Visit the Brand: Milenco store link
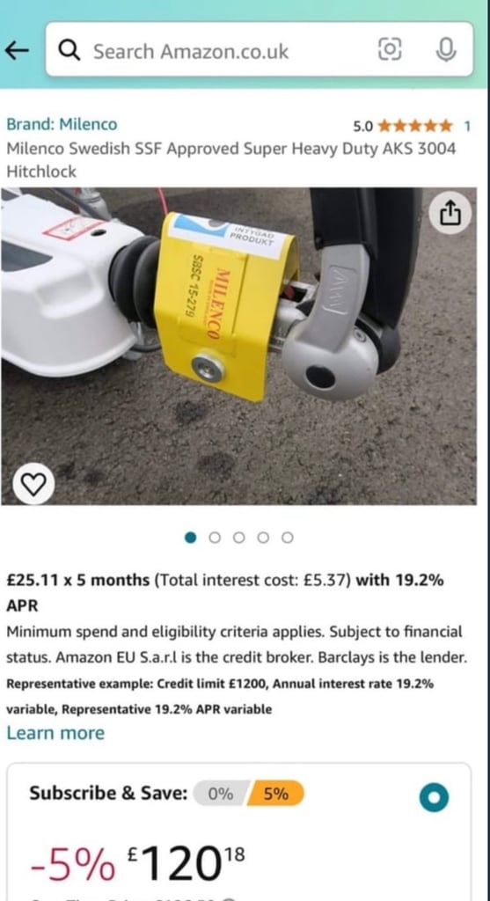The height and width of the screenshot is (901, 490). (62, 124)
